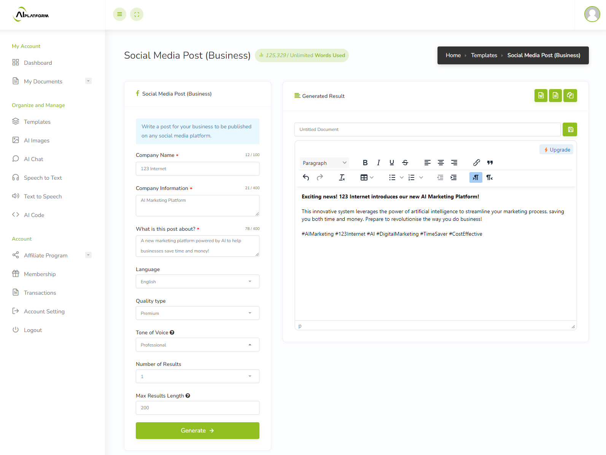606x455 pixels.
Task: Click the blockquote icon
Action: 490,163
